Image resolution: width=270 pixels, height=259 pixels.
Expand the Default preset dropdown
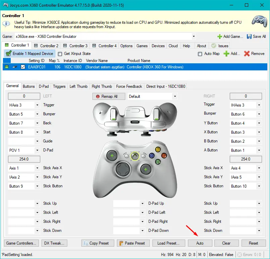tap(175, 96)
